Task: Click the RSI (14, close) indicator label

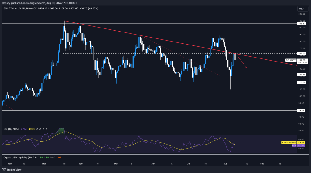Action: 12,129
